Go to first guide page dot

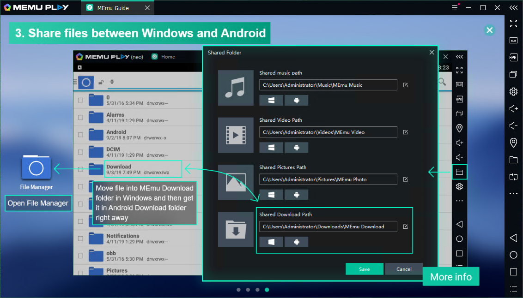[238, 290]
